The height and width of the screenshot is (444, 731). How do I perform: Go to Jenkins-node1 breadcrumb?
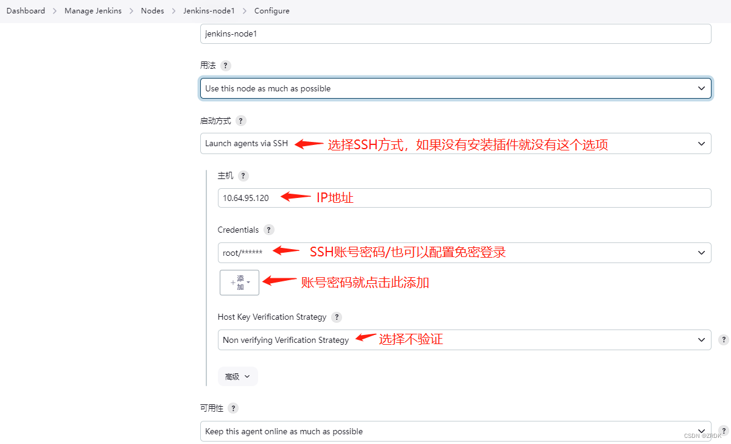[209, 11]
